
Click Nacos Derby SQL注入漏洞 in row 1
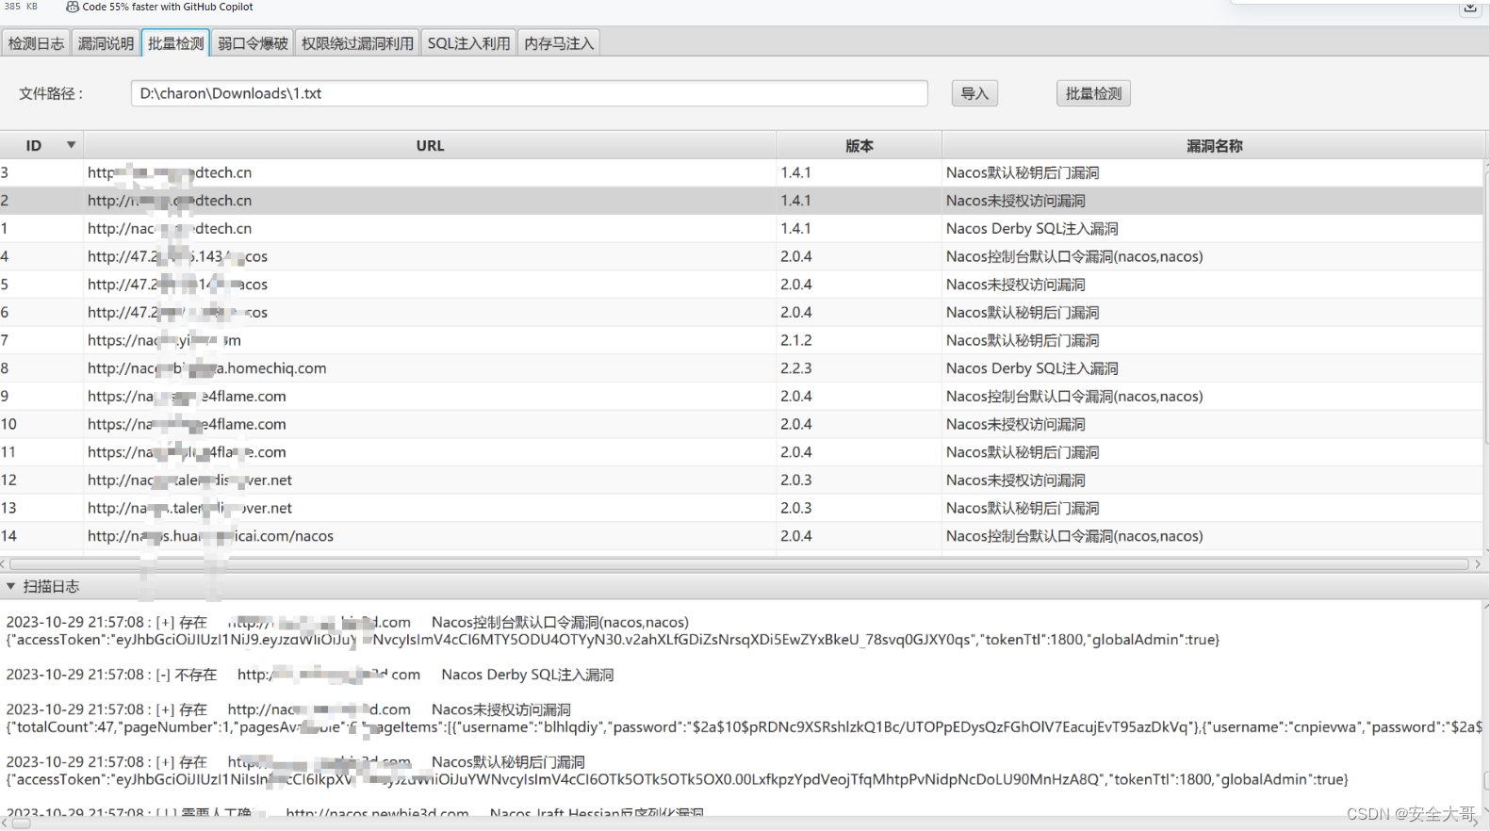1032,229
